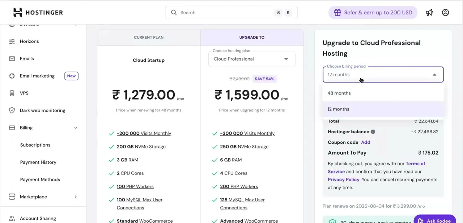Click the Dark web monitoring shield icon

pos(12,110)
